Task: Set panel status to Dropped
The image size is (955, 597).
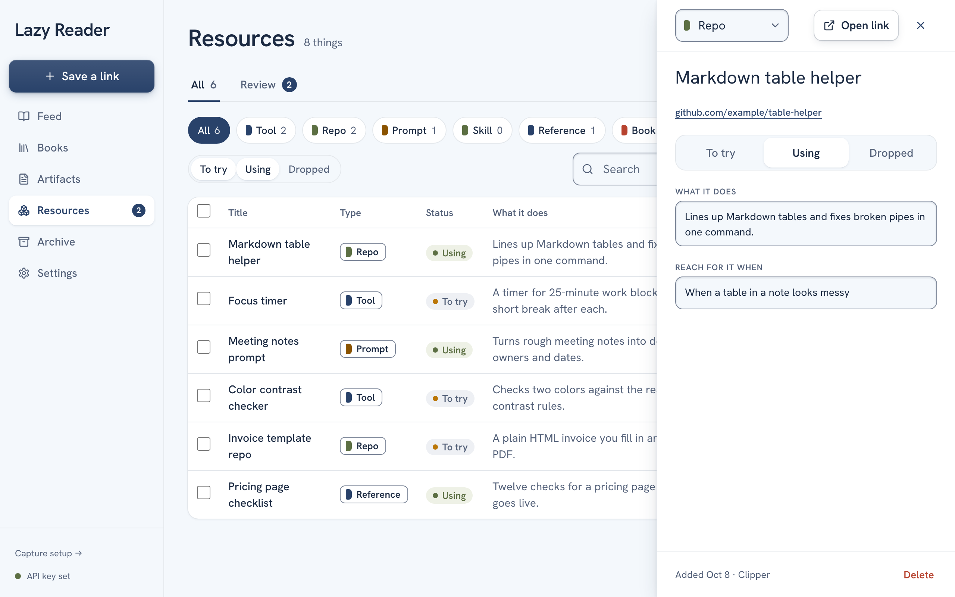Action: [x=891, y=153]
